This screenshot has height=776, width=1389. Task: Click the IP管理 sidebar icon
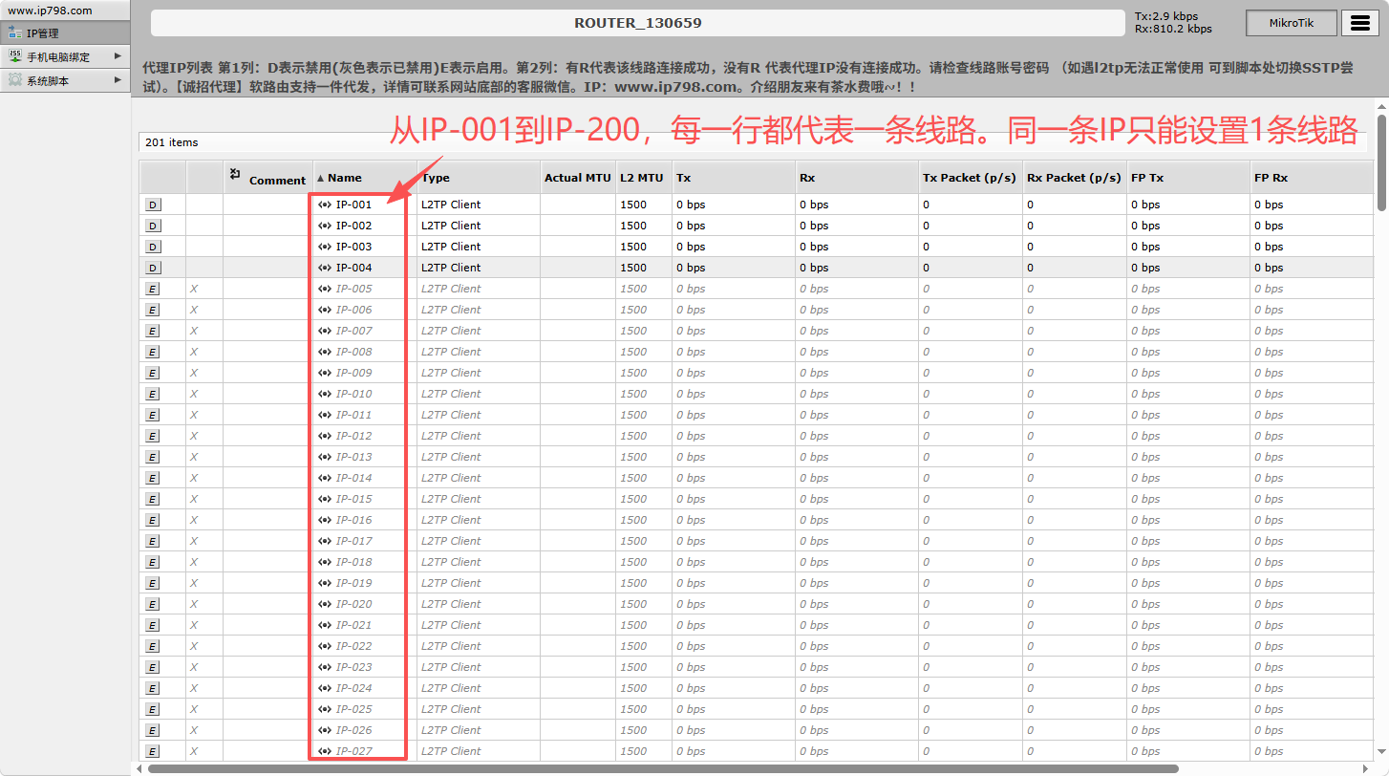point(15,33)
